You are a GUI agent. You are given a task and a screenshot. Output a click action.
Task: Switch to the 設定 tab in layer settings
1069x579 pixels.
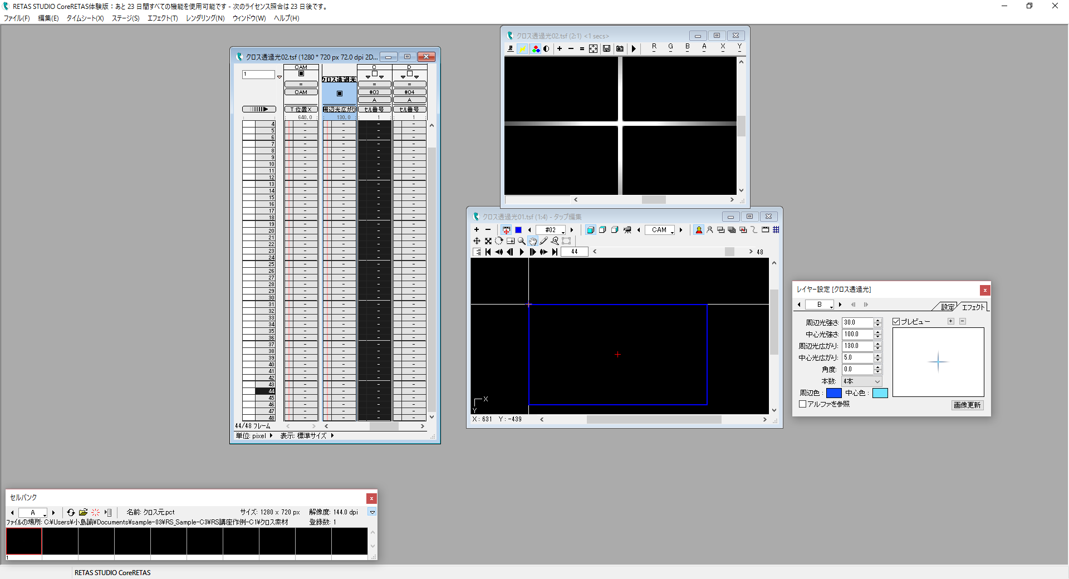(x=947, y=307)
